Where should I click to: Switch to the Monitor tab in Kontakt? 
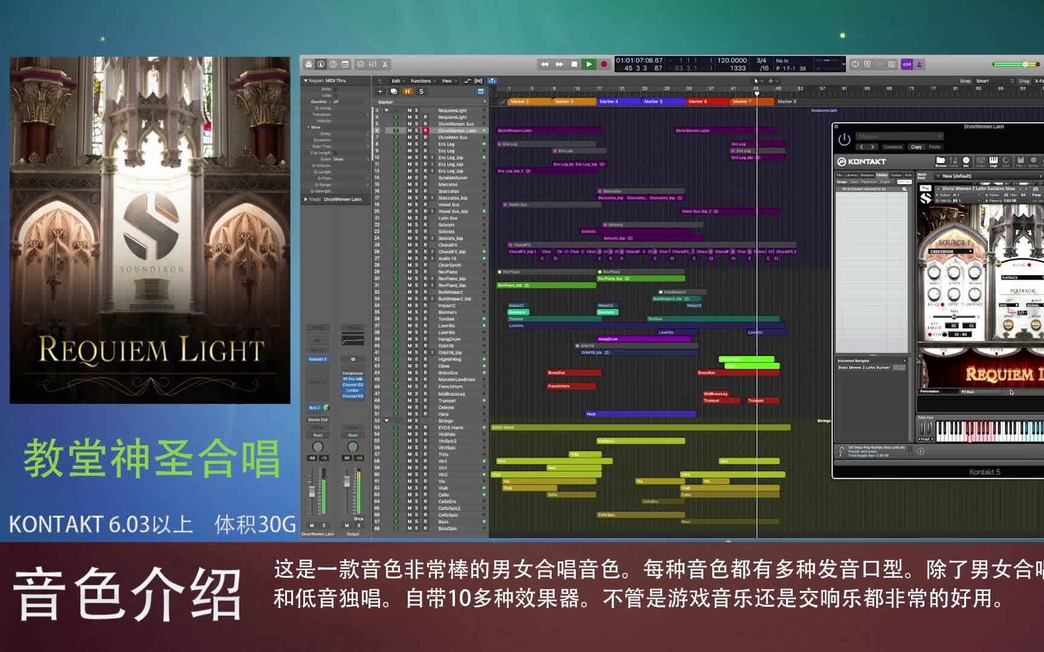(x=881, y=175)
